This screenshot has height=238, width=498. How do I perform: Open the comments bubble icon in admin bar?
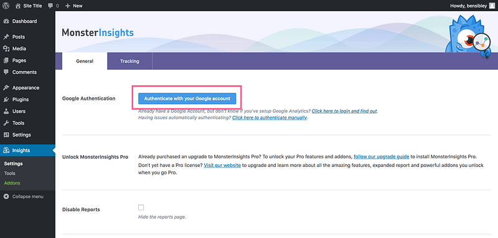click(50, 6)
